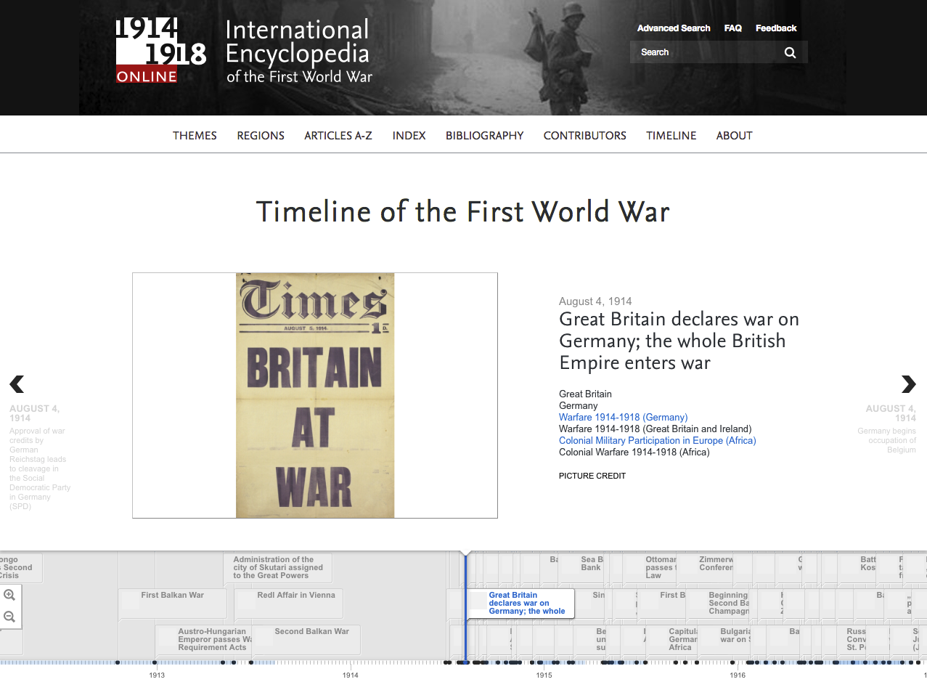Click the Timeline of the First World War title
Screen dimensions: 927x682
pyautogui.click(x=463, y=211)
